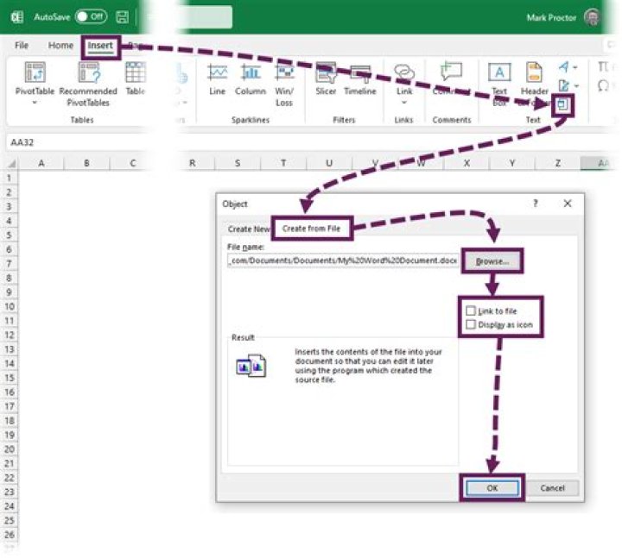Expand the Signature Line dropdown arrow
This screenshot has height=558, width=622.
pos(576,85)
